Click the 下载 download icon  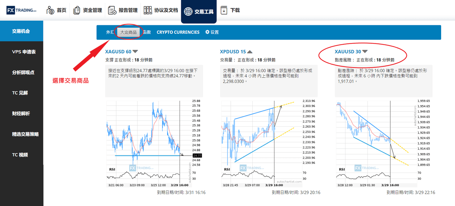[x=224, y=10]
